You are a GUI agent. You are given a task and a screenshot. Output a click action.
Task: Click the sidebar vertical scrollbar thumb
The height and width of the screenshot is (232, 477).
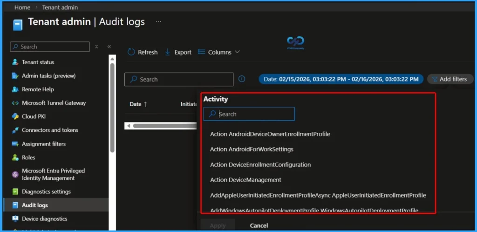(x=112, y=107)
